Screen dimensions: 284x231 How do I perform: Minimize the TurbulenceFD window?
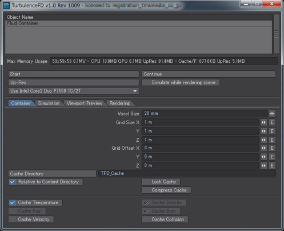tap(246, 4)
